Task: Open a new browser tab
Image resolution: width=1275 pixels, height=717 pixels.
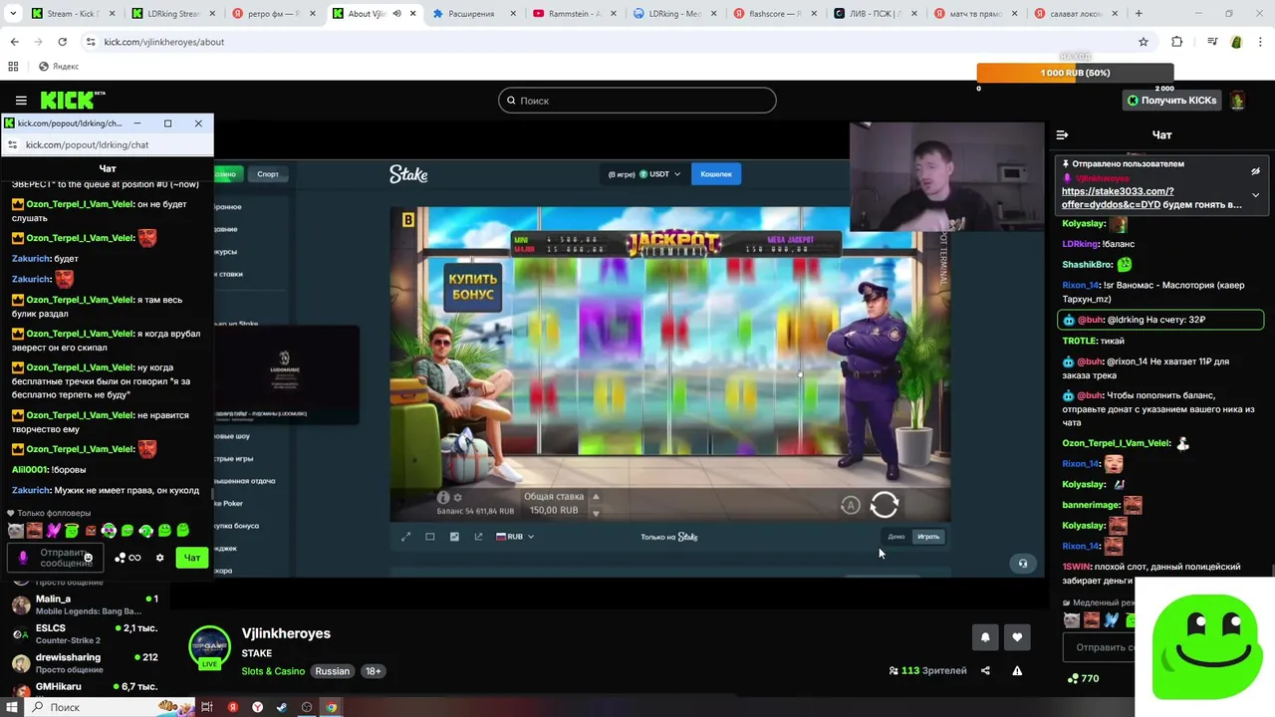Action: 1139,14
